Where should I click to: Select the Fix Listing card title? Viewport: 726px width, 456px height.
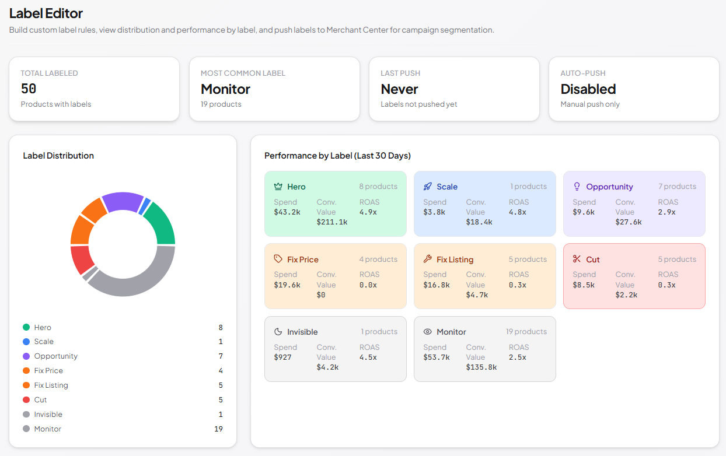(455, 259)
